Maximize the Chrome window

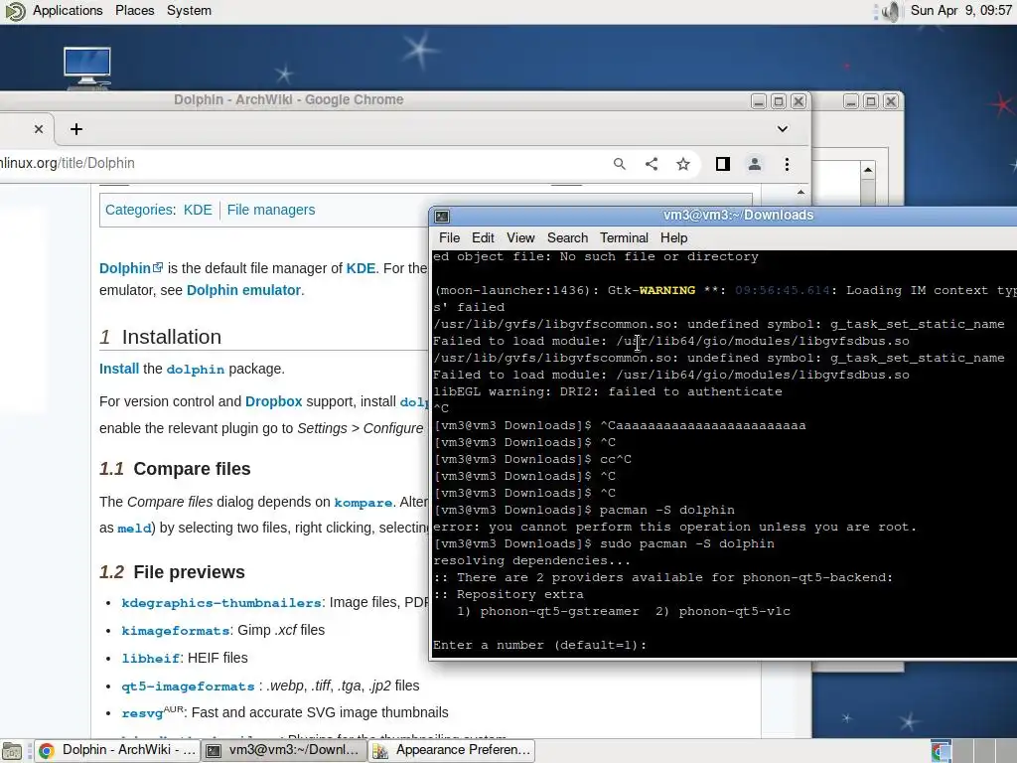coord(779,101)
